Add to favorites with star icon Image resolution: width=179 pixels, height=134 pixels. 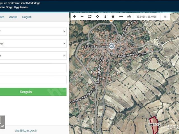[x=113, y=16]
